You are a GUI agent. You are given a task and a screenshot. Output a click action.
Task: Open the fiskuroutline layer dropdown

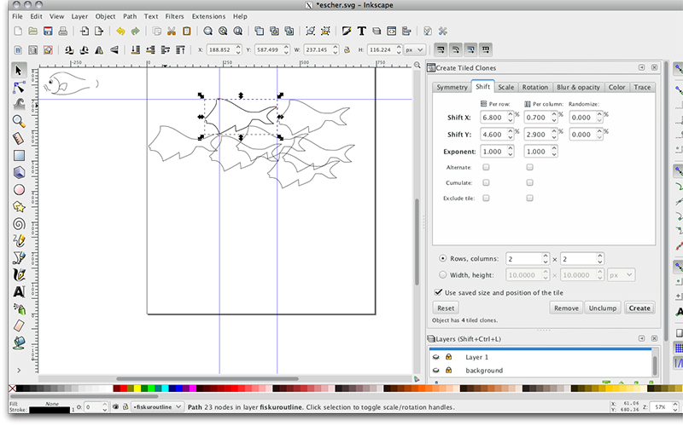point(157,407)
